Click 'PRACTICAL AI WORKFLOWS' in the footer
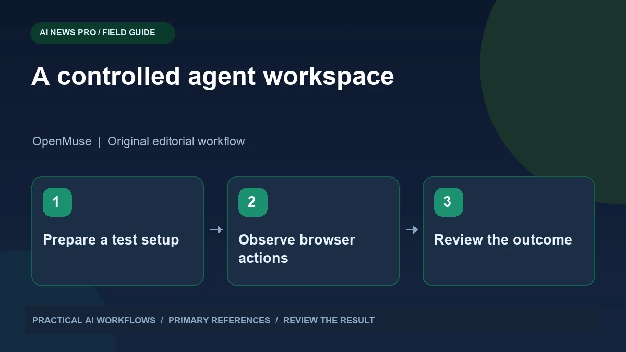This screenshot has width=626, height=352. tap(94, 320)
